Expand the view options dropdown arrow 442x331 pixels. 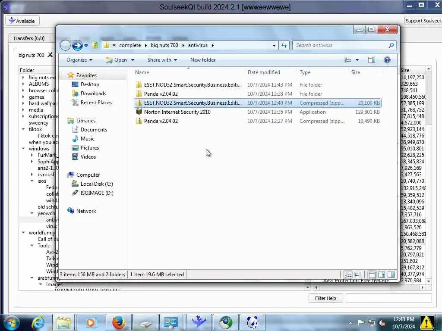(357, 60)
